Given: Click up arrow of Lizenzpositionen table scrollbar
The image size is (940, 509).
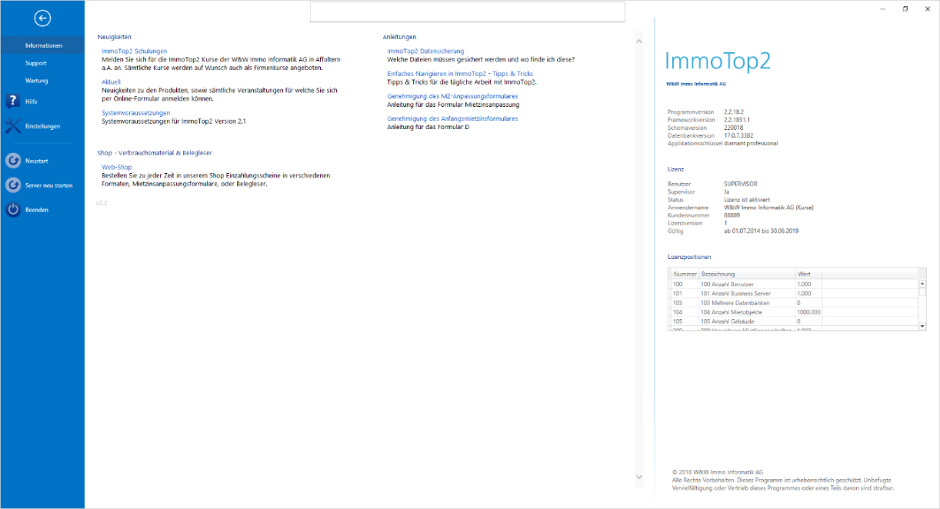Looking at the screenshot, I should click(922, 284).
